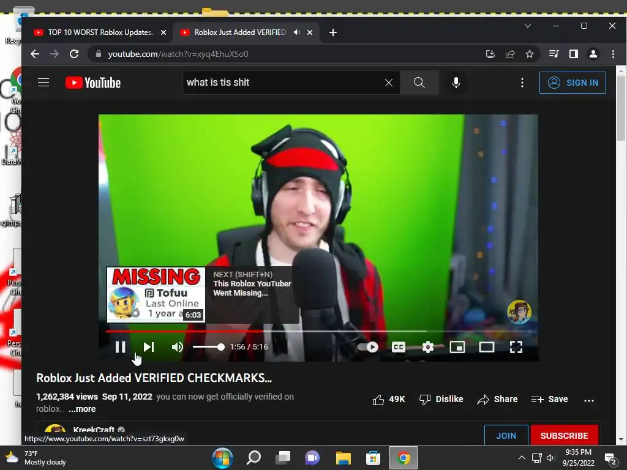Go to the YouTube home logo
627x470 pixels.
(x=93, y=83)
